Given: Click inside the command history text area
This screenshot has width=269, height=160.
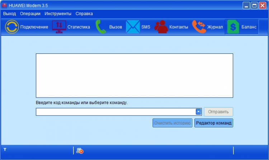Looking at the screenshot, I should point(134,75).
